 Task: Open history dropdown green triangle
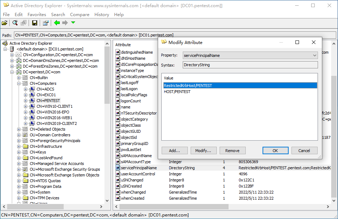[73, 23]
